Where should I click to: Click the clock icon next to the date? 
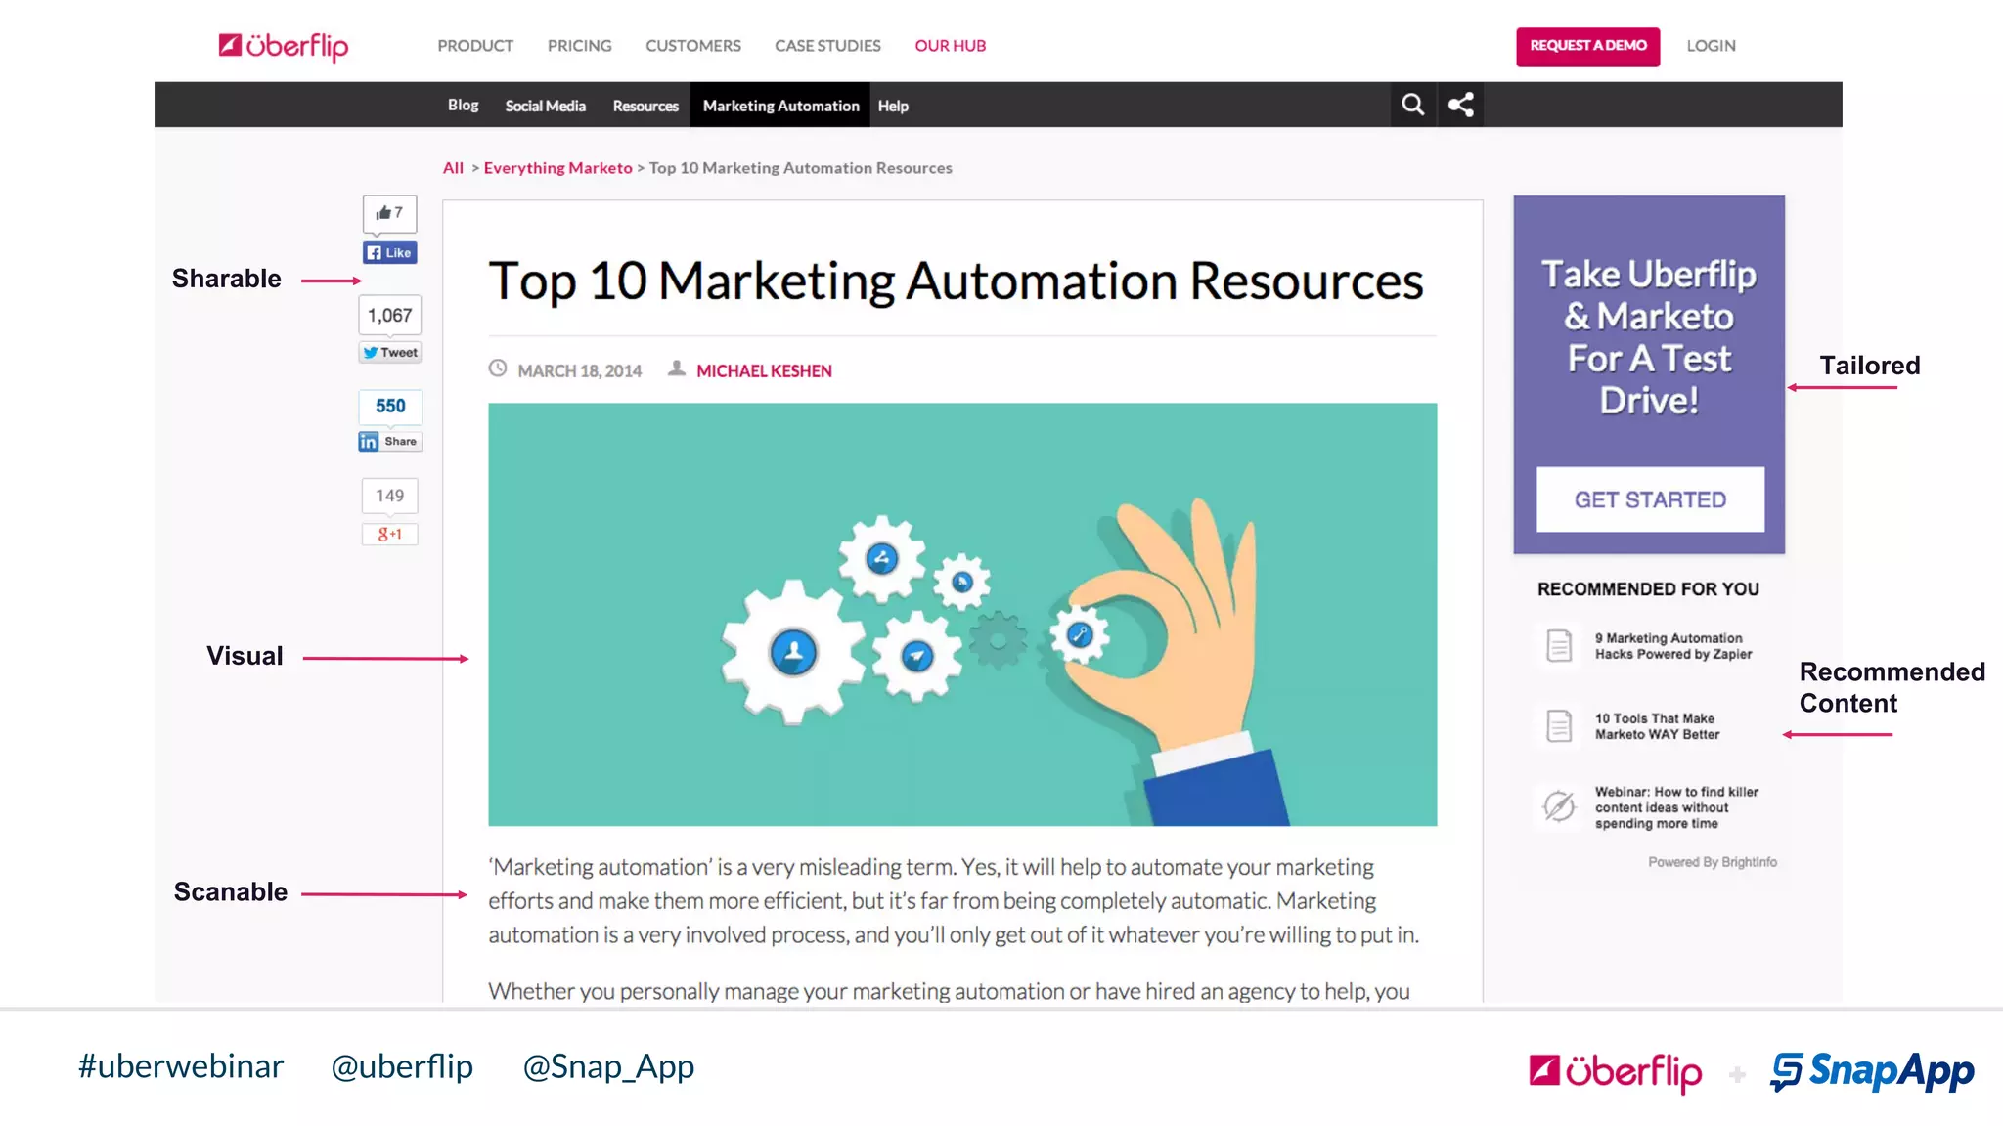click(498, 369)
